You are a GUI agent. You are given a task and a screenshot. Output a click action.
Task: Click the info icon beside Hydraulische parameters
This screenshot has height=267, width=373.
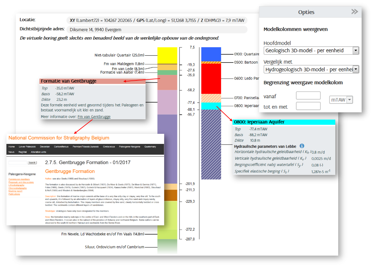point(302,146)
